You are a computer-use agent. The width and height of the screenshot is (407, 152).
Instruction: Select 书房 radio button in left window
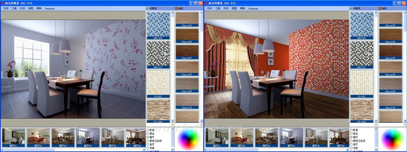click(148, 148)
